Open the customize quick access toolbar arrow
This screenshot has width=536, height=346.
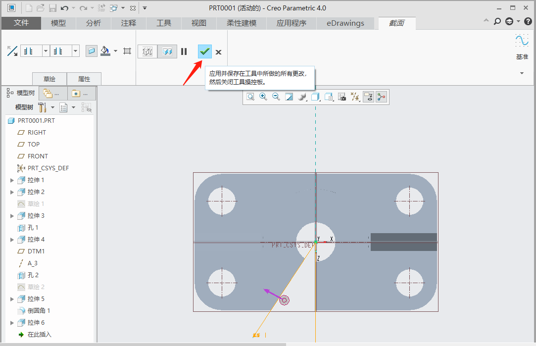[145, 8]
